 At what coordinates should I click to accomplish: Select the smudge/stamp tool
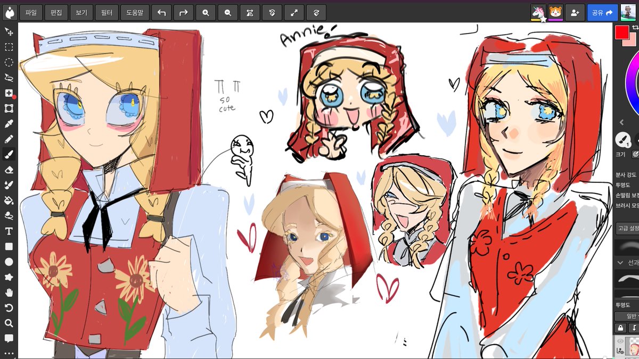pos(9,216)
